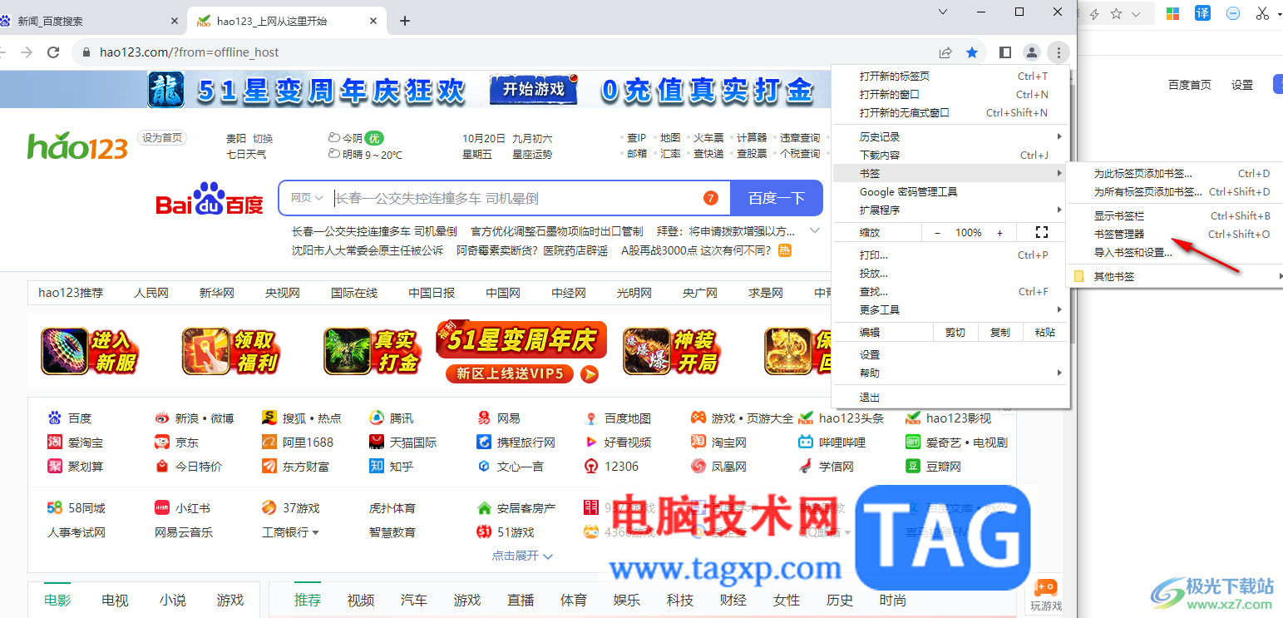The width and height of the screenshot is (1283, 618).
Task: Open the dropdown chevron next to background browser star
Action: pos(1137,14)
